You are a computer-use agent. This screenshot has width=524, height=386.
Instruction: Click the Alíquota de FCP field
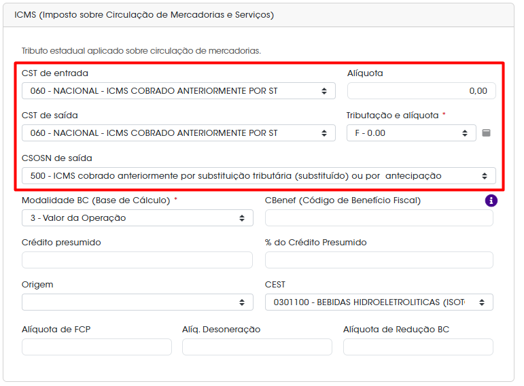[97, 347]
